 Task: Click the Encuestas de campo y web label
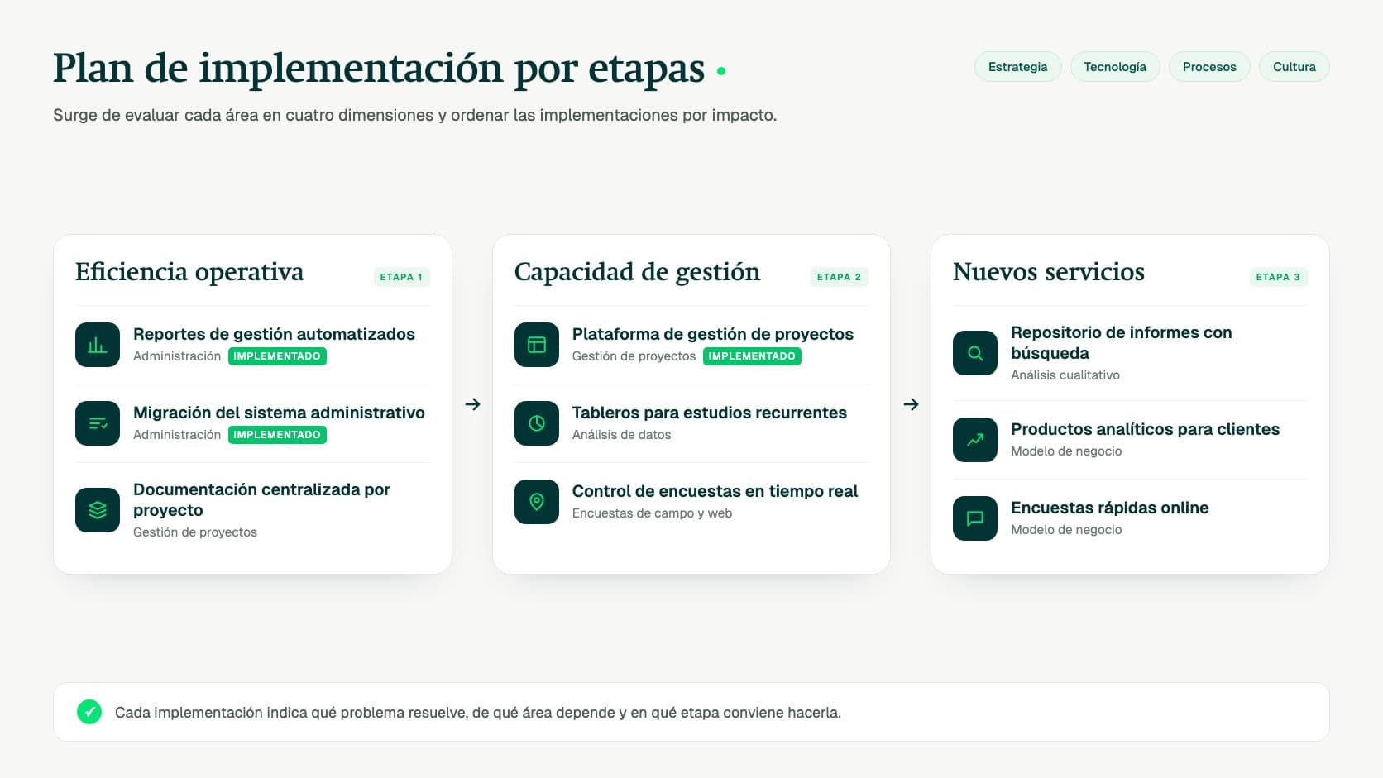click(652, 513)
